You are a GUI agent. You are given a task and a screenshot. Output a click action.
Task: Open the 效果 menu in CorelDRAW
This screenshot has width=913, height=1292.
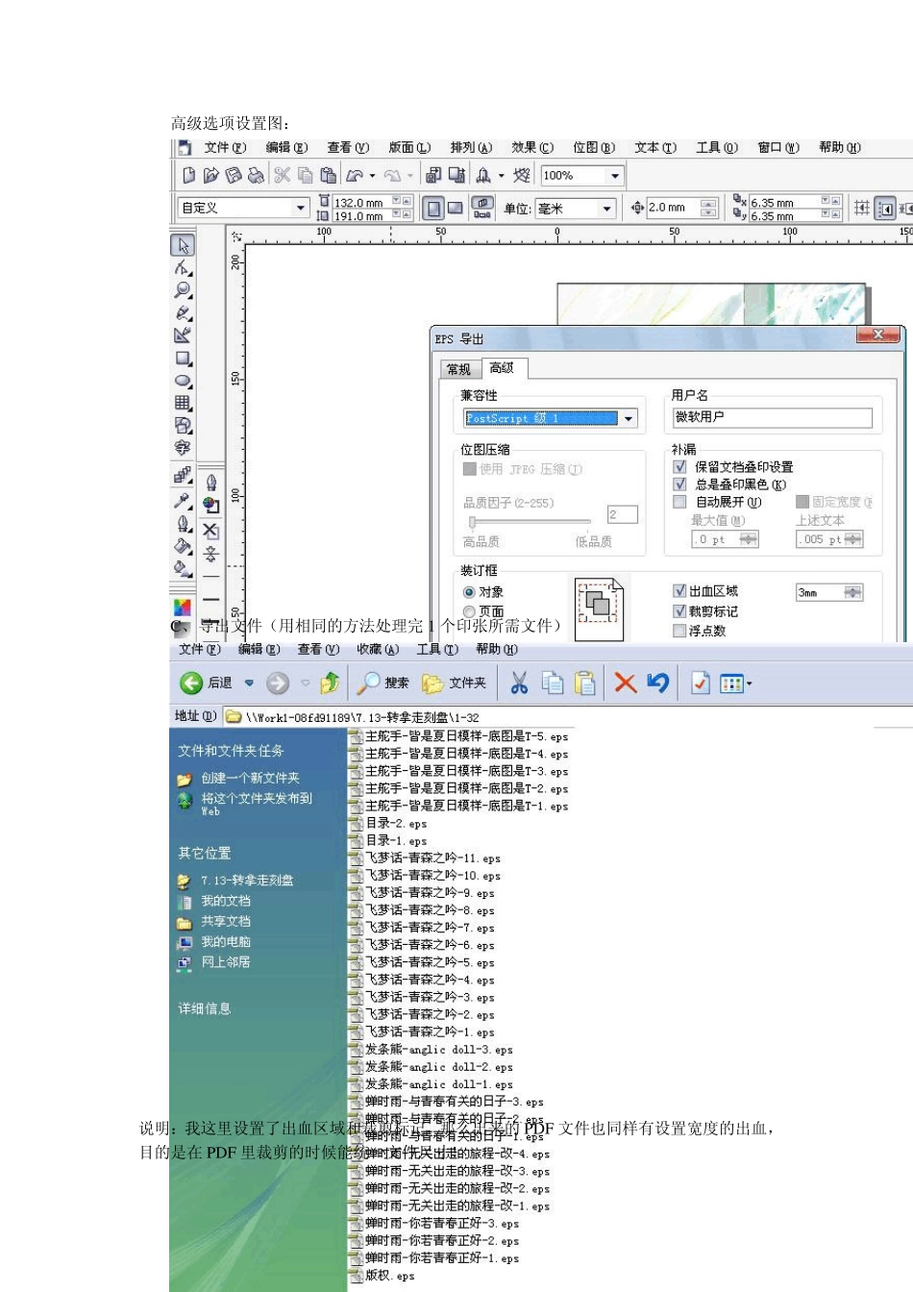532,147
